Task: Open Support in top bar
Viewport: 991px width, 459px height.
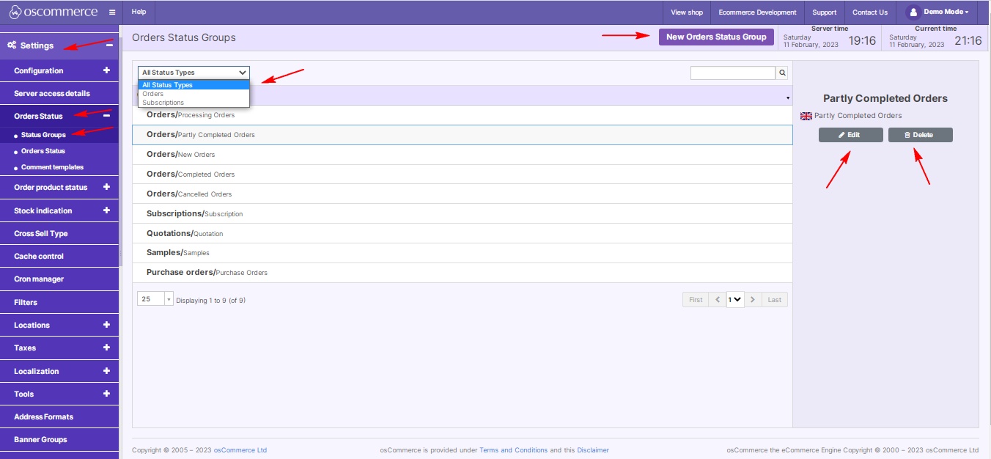Action: pyautogui.click(x=825, y=12)
